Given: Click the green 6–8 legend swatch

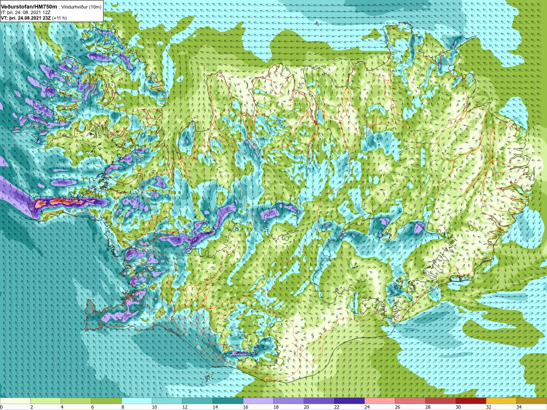Looking at the screenshot, I should tap(106, 401).
